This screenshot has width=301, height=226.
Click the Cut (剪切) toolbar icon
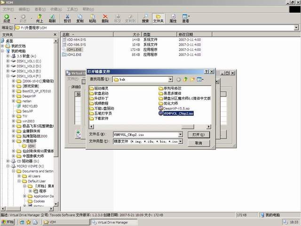coord(67,18)
